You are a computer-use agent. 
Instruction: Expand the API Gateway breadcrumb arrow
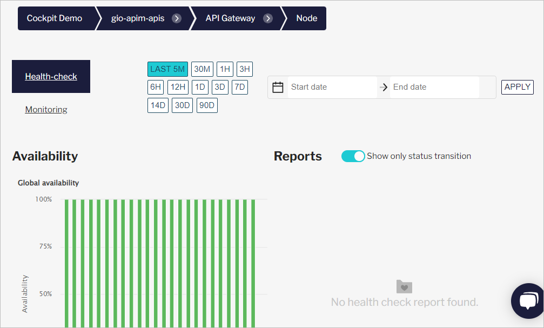(268, 18)
